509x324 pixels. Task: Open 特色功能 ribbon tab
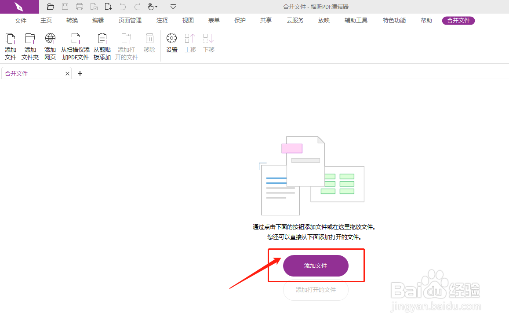coord(394,21)
